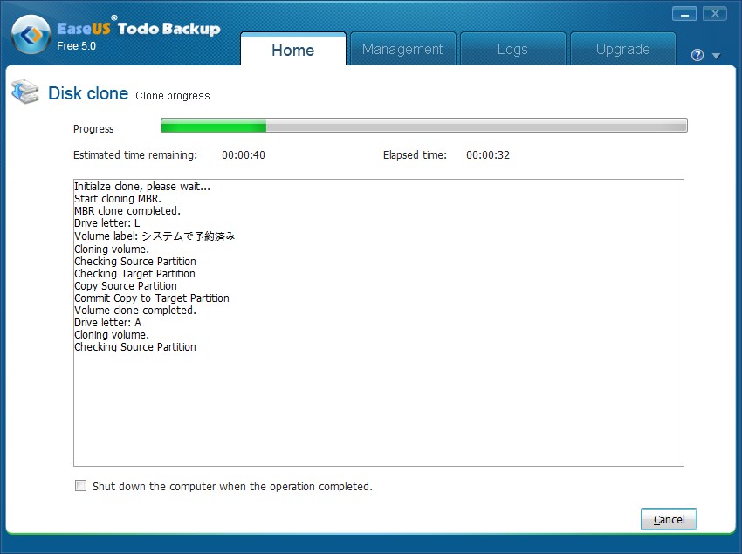Select the "Volume label" log line
Viewport: 742px width, 554px height.
[x=155, y=236]
